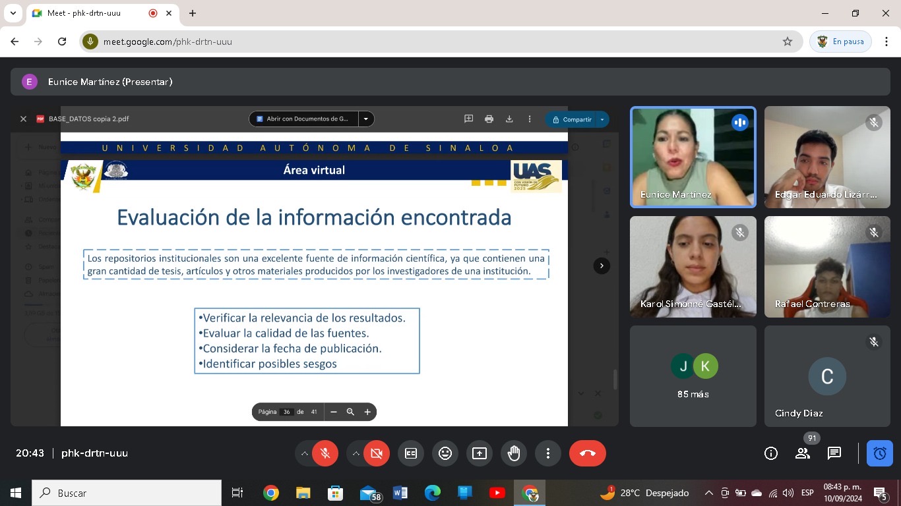Download the PDF with the download icon
Image resolution: width=901 pixels, height=506 pixels.
click(x=509, y=119)
